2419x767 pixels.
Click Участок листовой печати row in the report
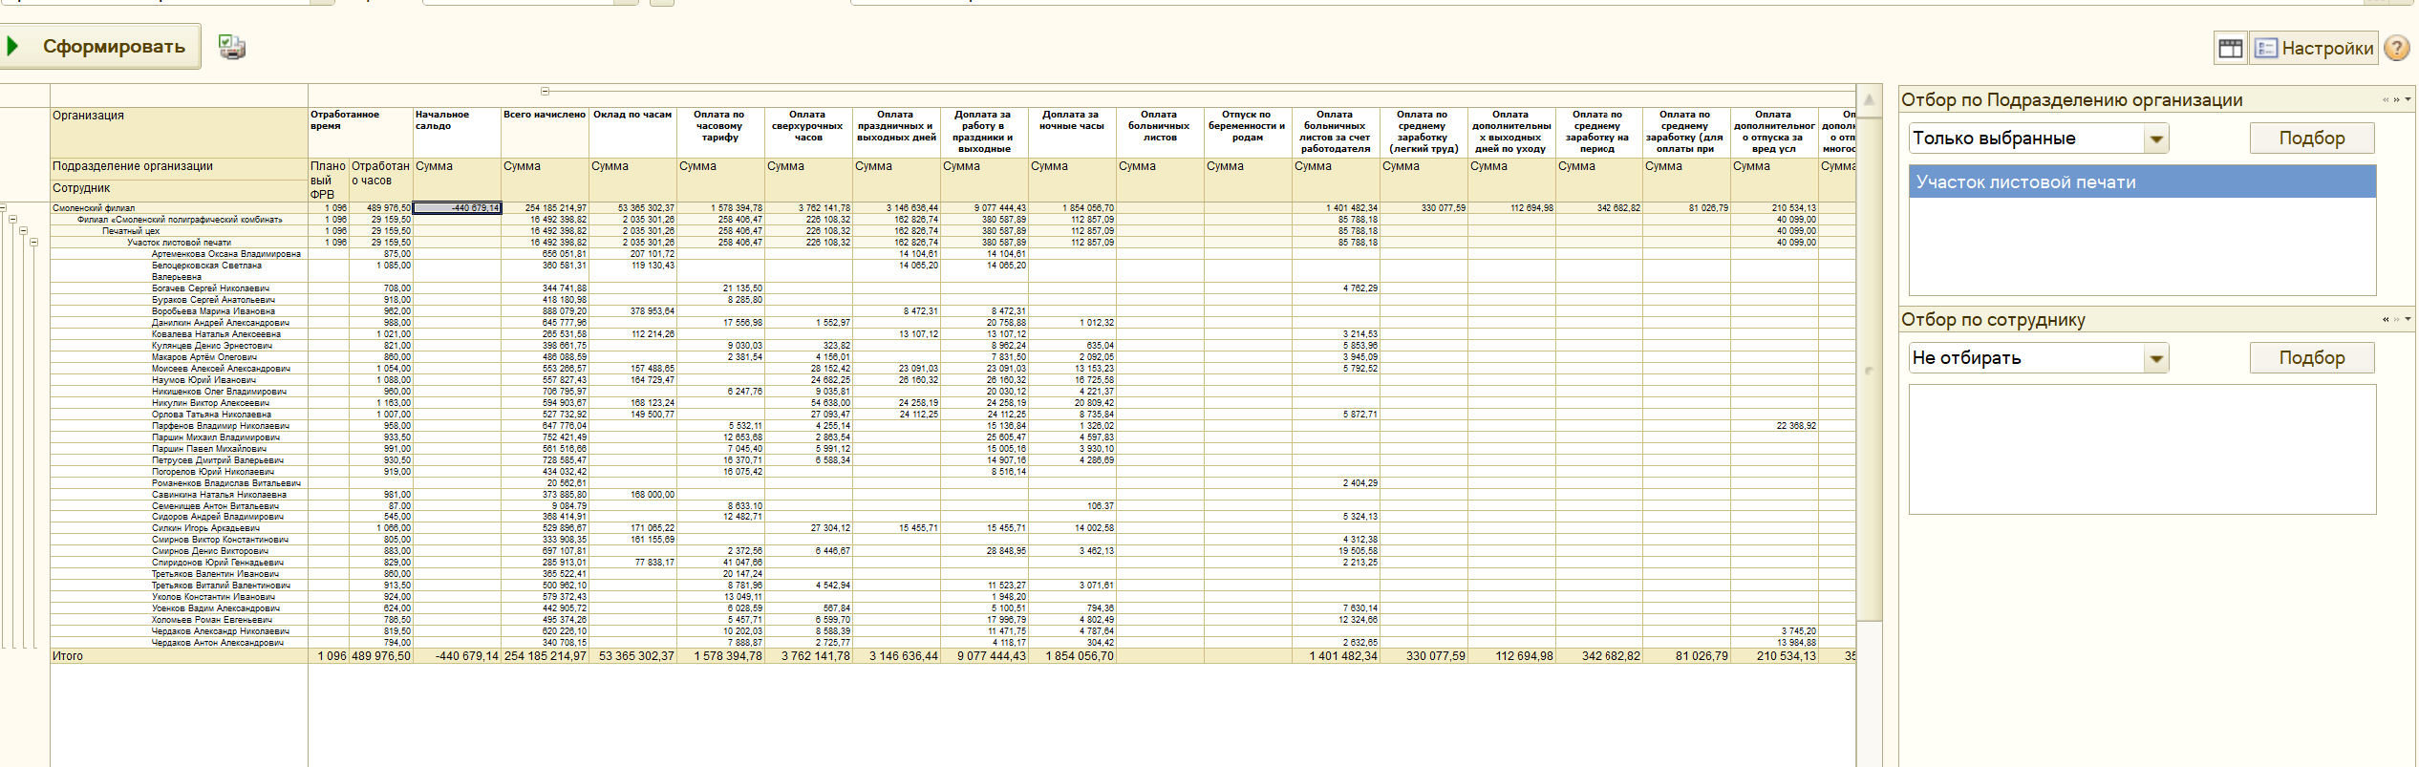pos(179,242)
